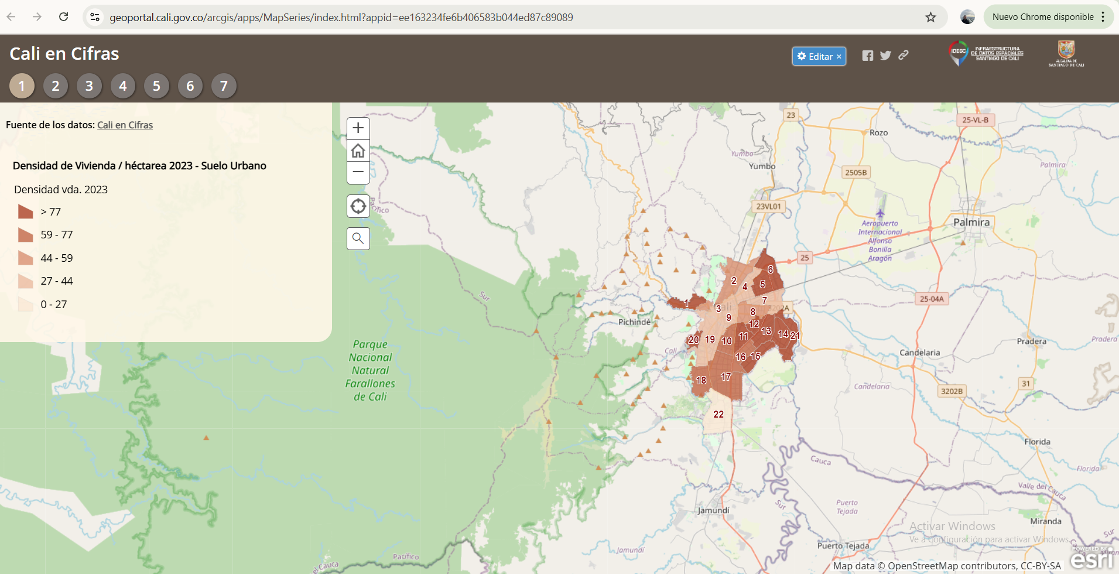The height and width of the screenshot is (574, 1119).
Task: Return map to default home extent
Action: click(358, 151)
